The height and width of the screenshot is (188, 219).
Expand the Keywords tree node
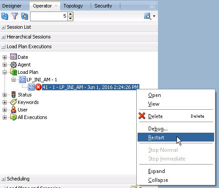(4, 102)
